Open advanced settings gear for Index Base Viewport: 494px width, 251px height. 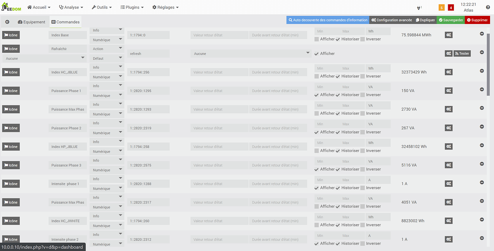click(x=448, y=35)
